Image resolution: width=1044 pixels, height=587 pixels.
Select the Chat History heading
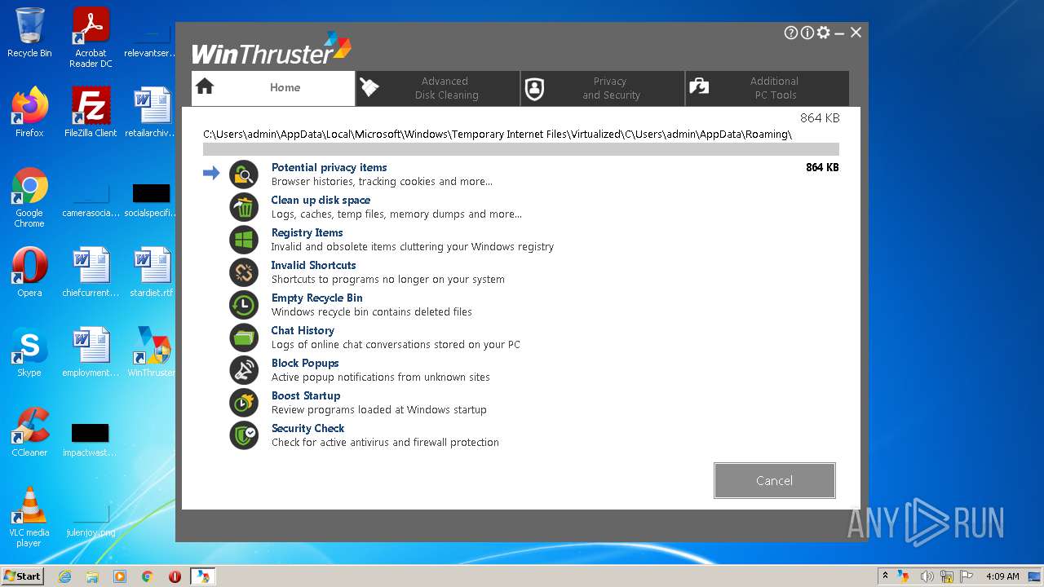pos(303,330)
